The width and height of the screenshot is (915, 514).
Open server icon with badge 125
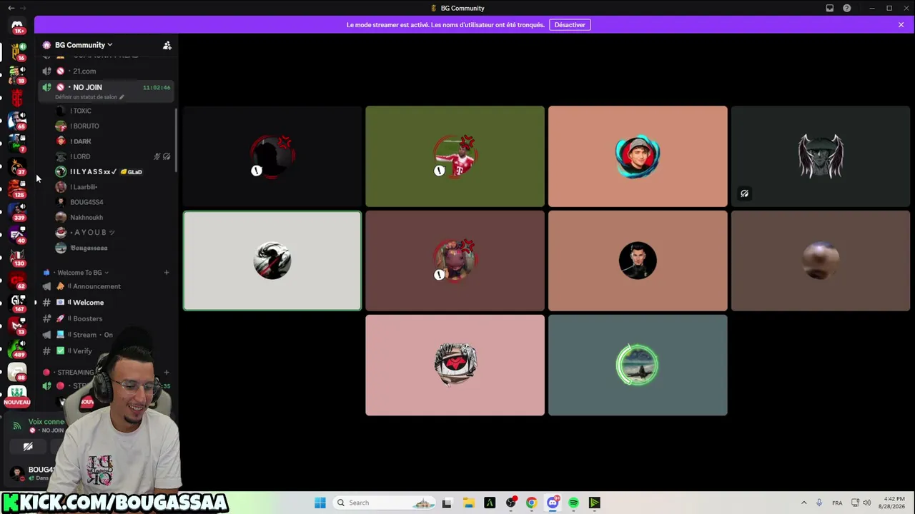tap(17, 188)
